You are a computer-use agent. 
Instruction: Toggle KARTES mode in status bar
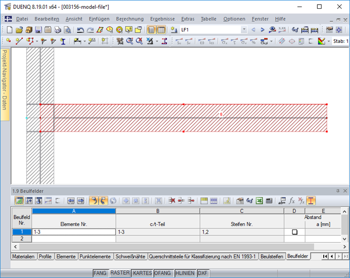click(142, 273)
